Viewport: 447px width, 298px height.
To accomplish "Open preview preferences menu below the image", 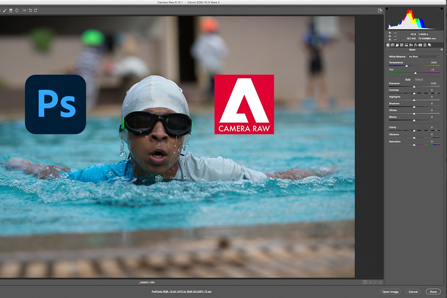I will point(380,282).
